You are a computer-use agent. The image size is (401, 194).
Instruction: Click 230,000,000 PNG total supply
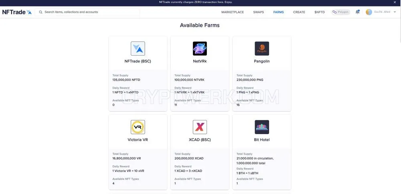(x=250, y=80)
